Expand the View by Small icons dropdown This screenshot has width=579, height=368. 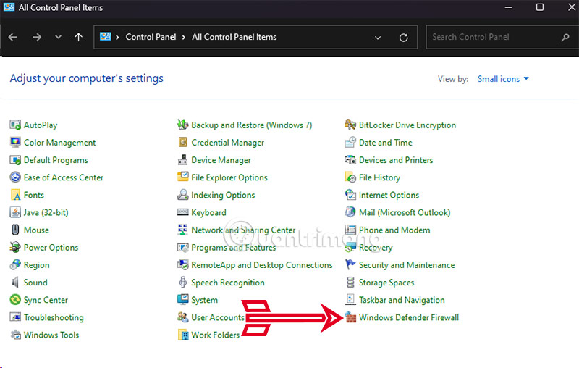[x=503, y=79]
